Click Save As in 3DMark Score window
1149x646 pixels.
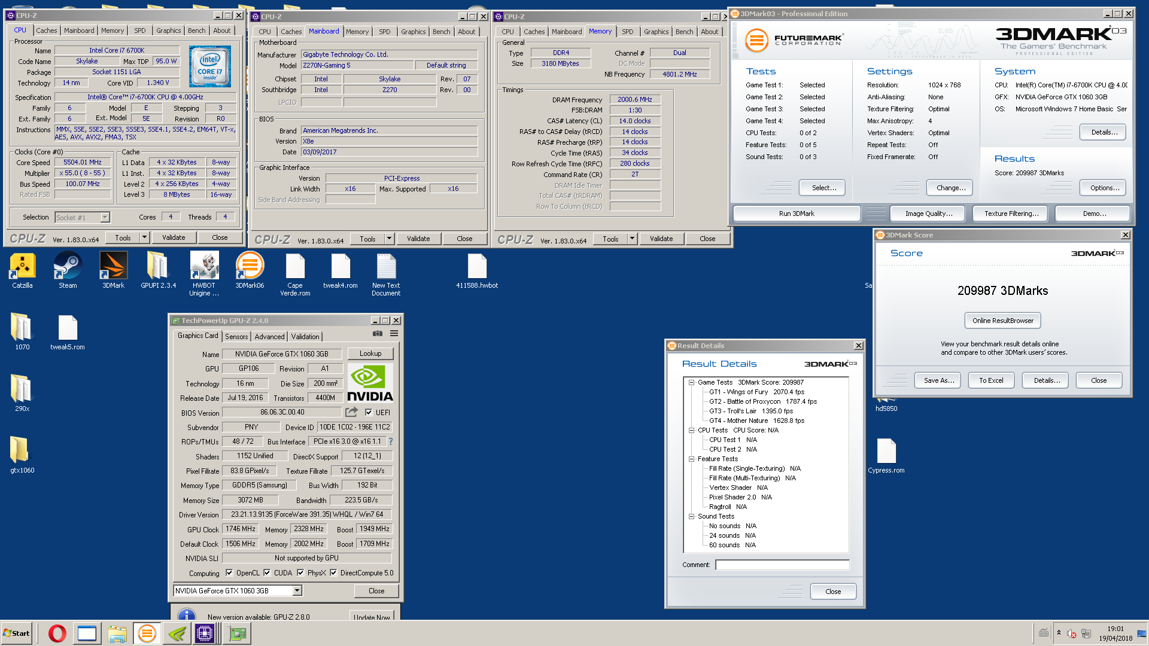[x=939, y=380]
